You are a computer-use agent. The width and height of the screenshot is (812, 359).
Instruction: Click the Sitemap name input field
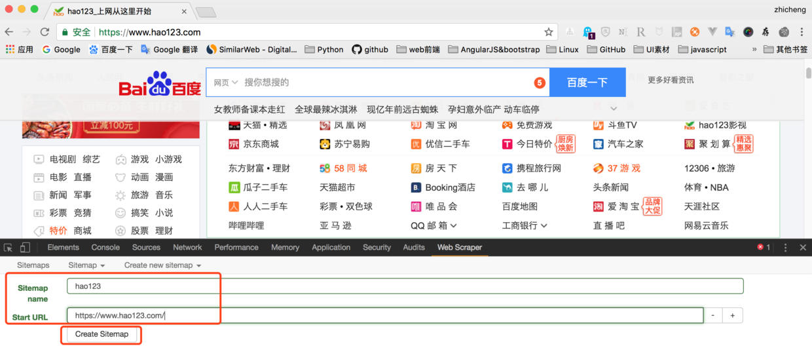(x=405, y=286)
